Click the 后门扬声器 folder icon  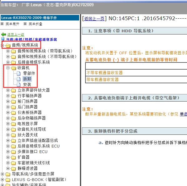[x=13, y=107]
